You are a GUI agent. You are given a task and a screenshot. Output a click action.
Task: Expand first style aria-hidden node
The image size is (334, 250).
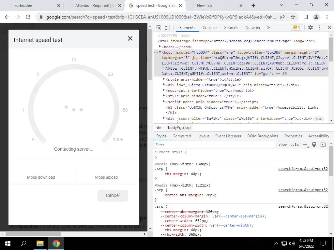pyautogui.click(x=164, y=79)
